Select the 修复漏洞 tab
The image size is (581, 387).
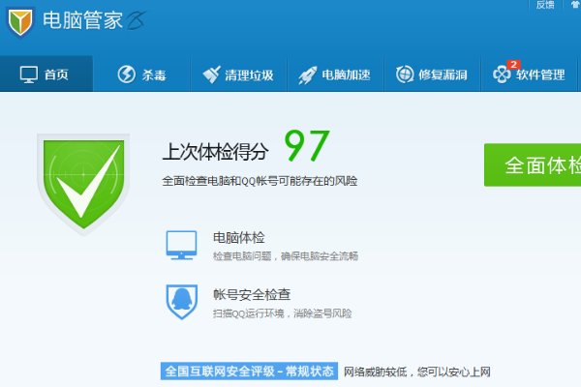(x=432, y=74)
